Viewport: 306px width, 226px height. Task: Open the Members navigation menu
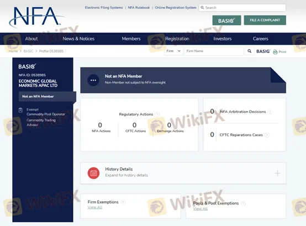point(131,39)
